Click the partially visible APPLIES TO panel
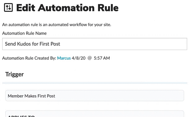The height and width of the screenshot is (117, 190). click(95, 114)
